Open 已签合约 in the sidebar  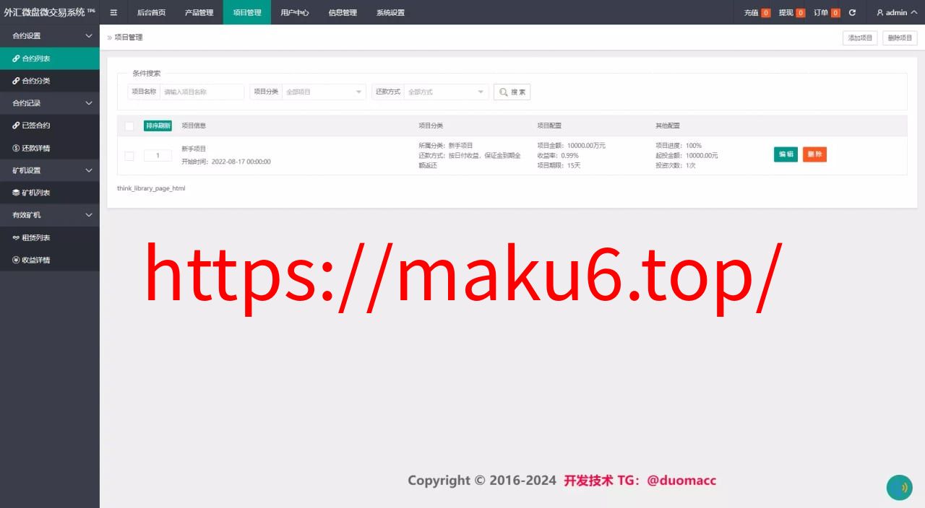tap(50, 126)
